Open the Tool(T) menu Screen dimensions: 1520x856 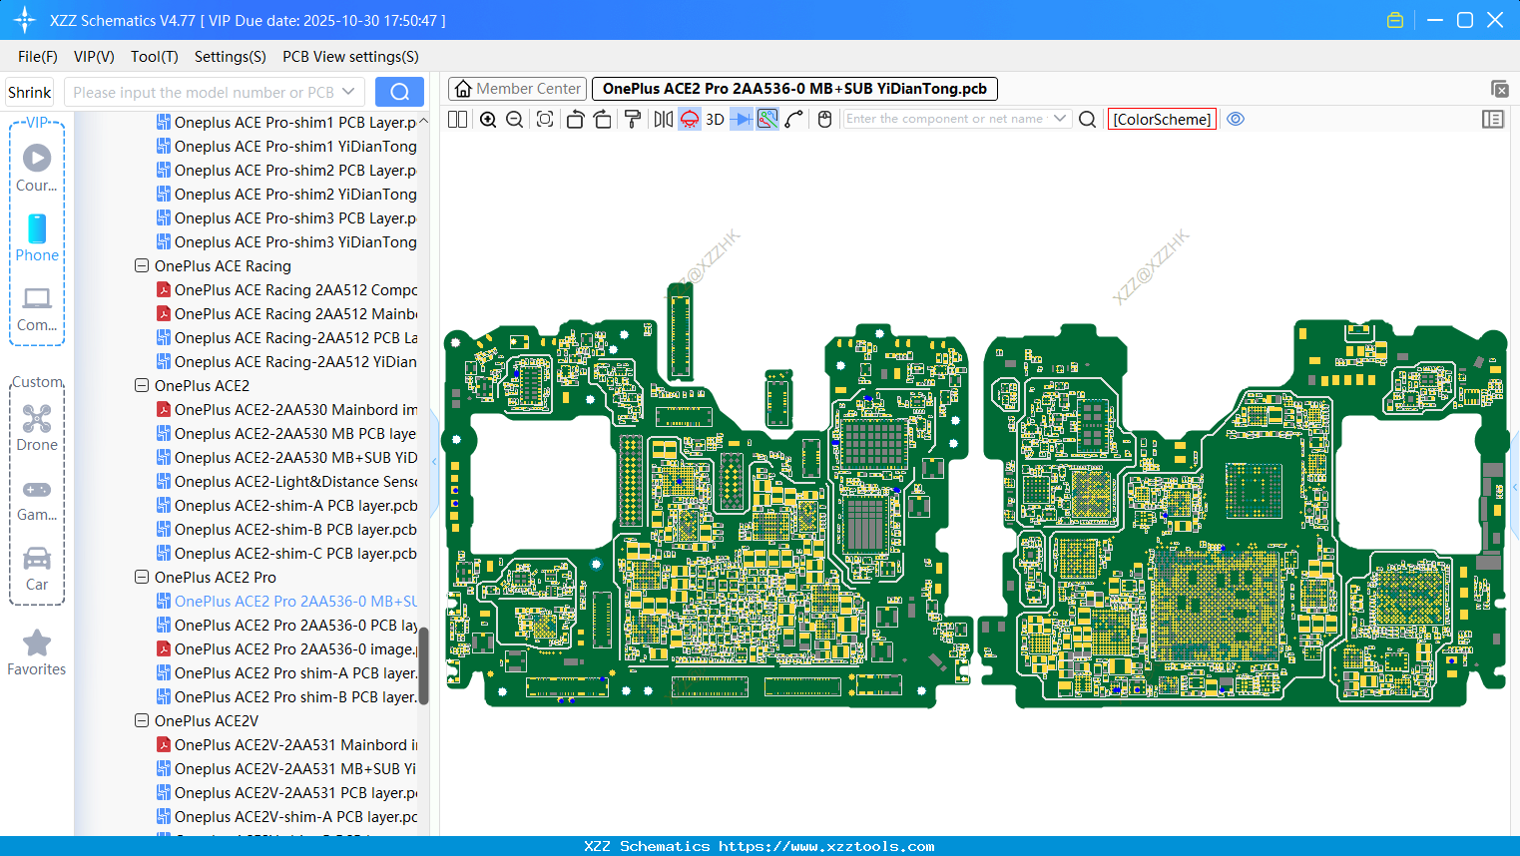point(155,57)
